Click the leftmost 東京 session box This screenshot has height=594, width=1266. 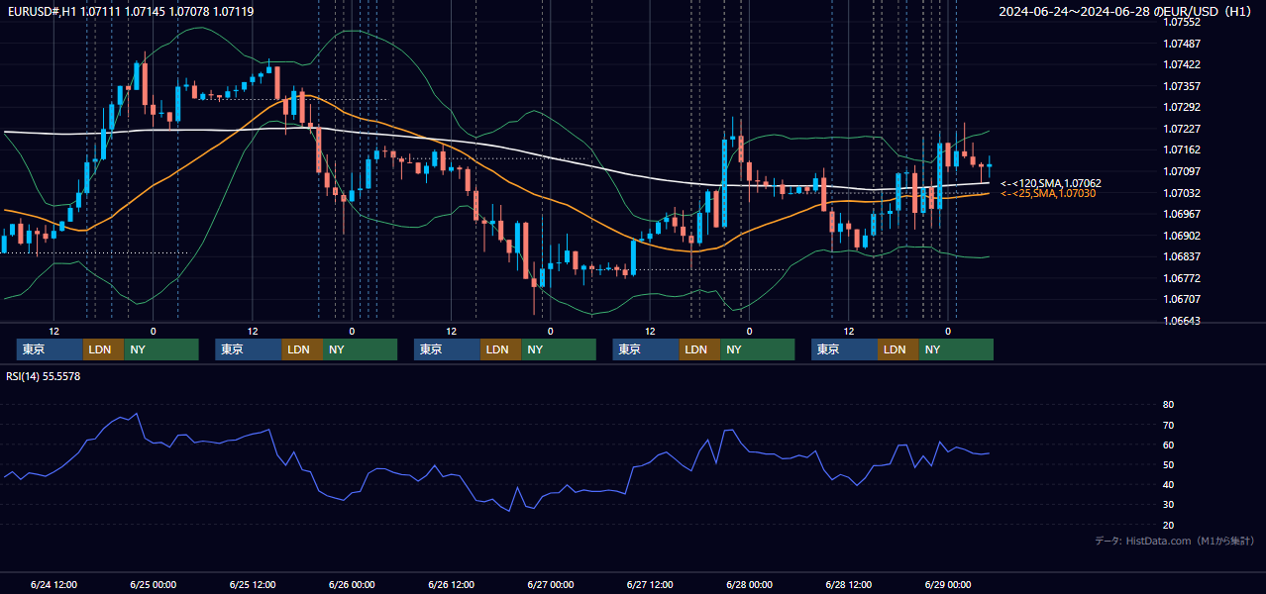pos(50,349)
